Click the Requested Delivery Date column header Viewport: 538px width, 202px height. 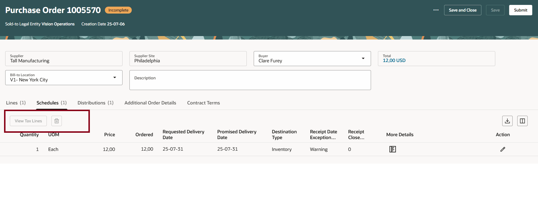tap(183, 134)
